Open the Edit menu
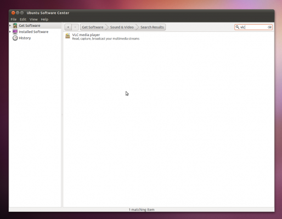 [23, 19]
